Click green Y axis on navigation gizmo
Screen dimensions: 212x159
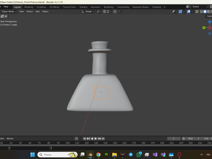[x=204, y=28]
